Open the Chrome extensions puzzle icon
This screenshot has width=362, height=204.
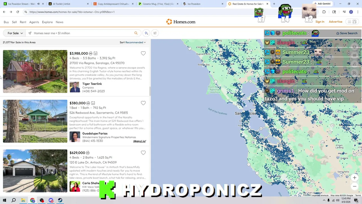pos(324,12)
